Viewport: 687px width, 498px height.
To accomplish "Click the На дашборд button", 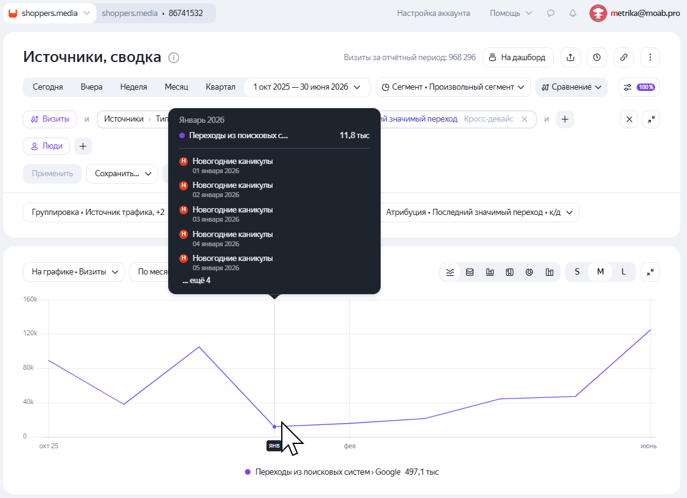I will (518, 58).
